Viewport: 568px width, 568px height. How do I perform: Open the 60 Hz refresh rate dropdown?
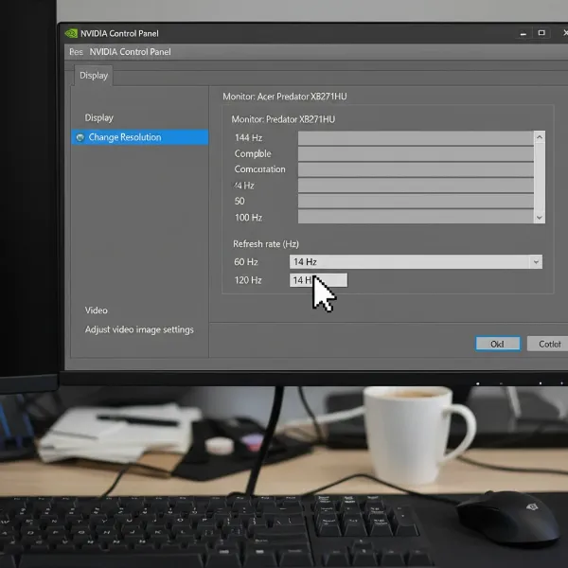pos(416,262)
